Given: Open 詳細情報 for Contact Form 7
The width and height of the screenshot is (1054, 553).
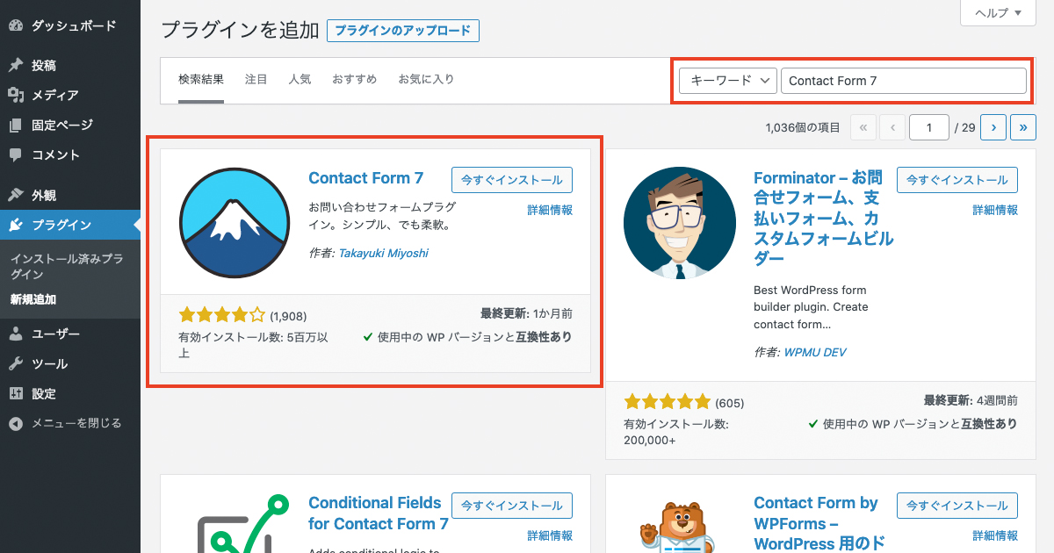Looking at the screenshot, I should [550, 209].
